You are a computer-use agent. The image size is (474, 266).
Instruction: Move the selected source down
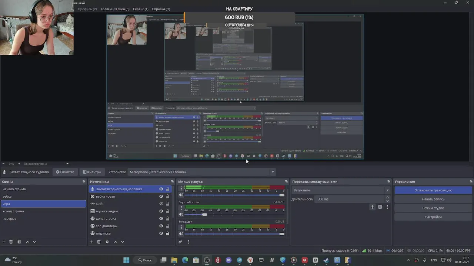pyautogui.click(x=122, y=242)
